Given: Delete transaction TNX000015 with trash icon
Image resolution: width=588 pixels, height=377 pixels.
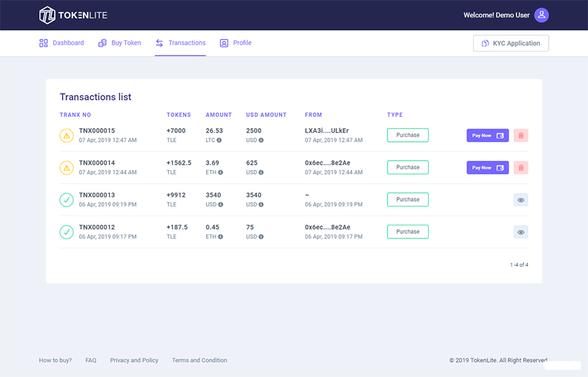Looking at the screenshot, I should (x=521, y=135).
